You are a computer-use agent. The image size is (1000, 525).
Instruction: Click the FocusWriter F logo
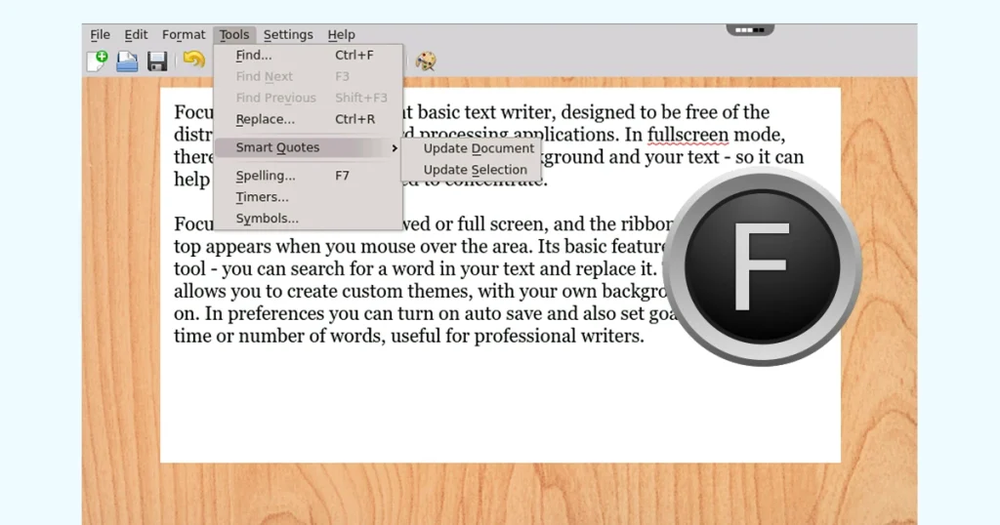[x=762, y=266]
